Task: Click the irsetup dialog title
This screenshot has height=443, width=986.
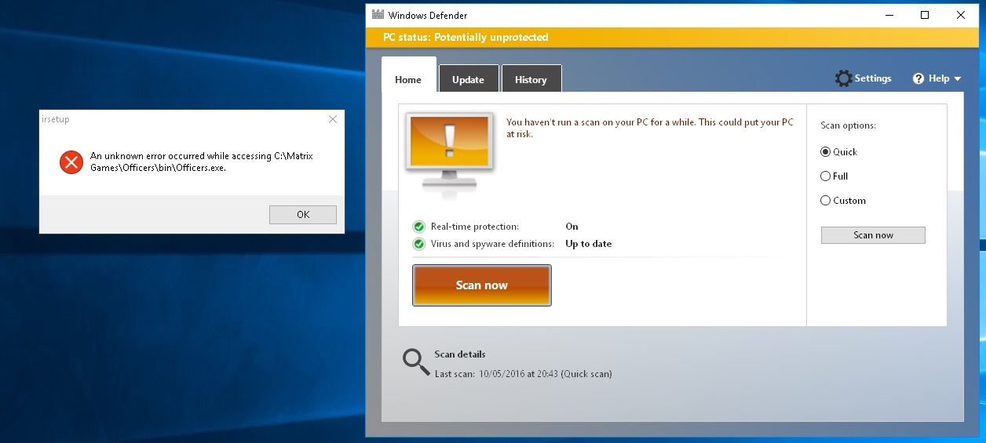Action: [55, 119]
